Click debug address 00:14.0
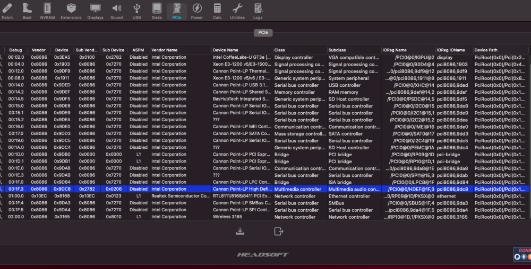 16,85
